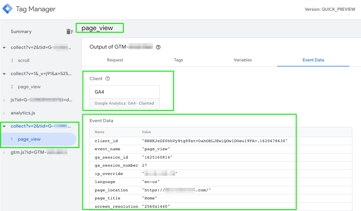This screenshot has width=361, height=211.
Task: Click the Version: QUICK_PREVIEW label
Action: [x=330, y=9]
